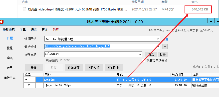Click the MP4 file icon in explorer
This screenshot has height=97, width=219.
(x=24, y=9)
